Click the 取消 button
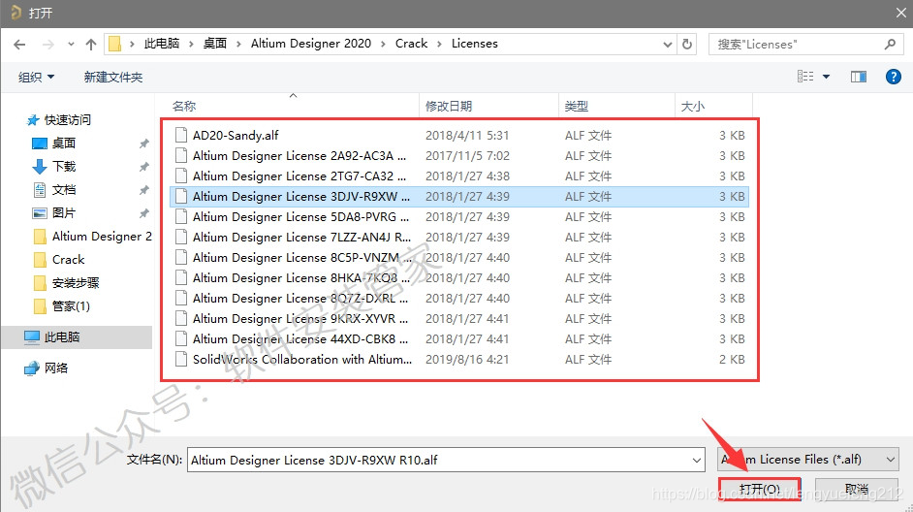The image size is (913, 512). (857, 489)
